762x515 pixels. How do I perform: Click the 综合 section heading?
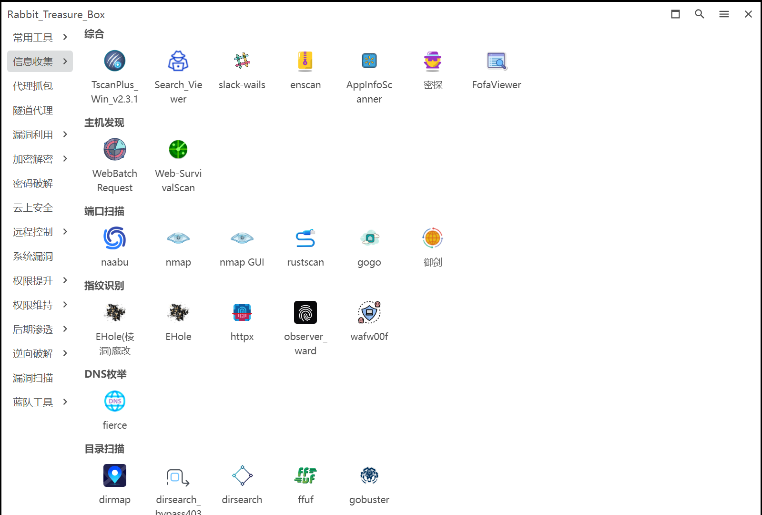click(x=94, y=34)
